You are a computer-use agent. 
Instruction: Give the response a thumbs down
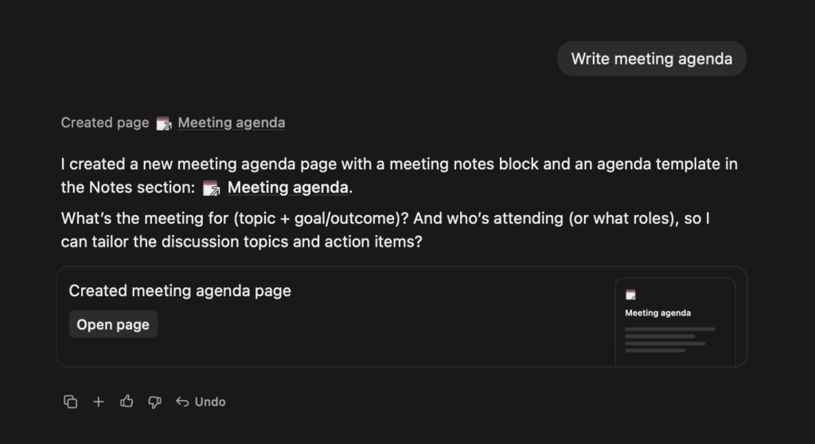point(154,402)
